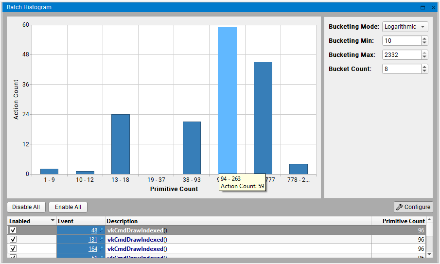This screenshot has height=264, width=440.
Task: Click the wrench icon on the Configure button
Action: (x=400, y=207)
